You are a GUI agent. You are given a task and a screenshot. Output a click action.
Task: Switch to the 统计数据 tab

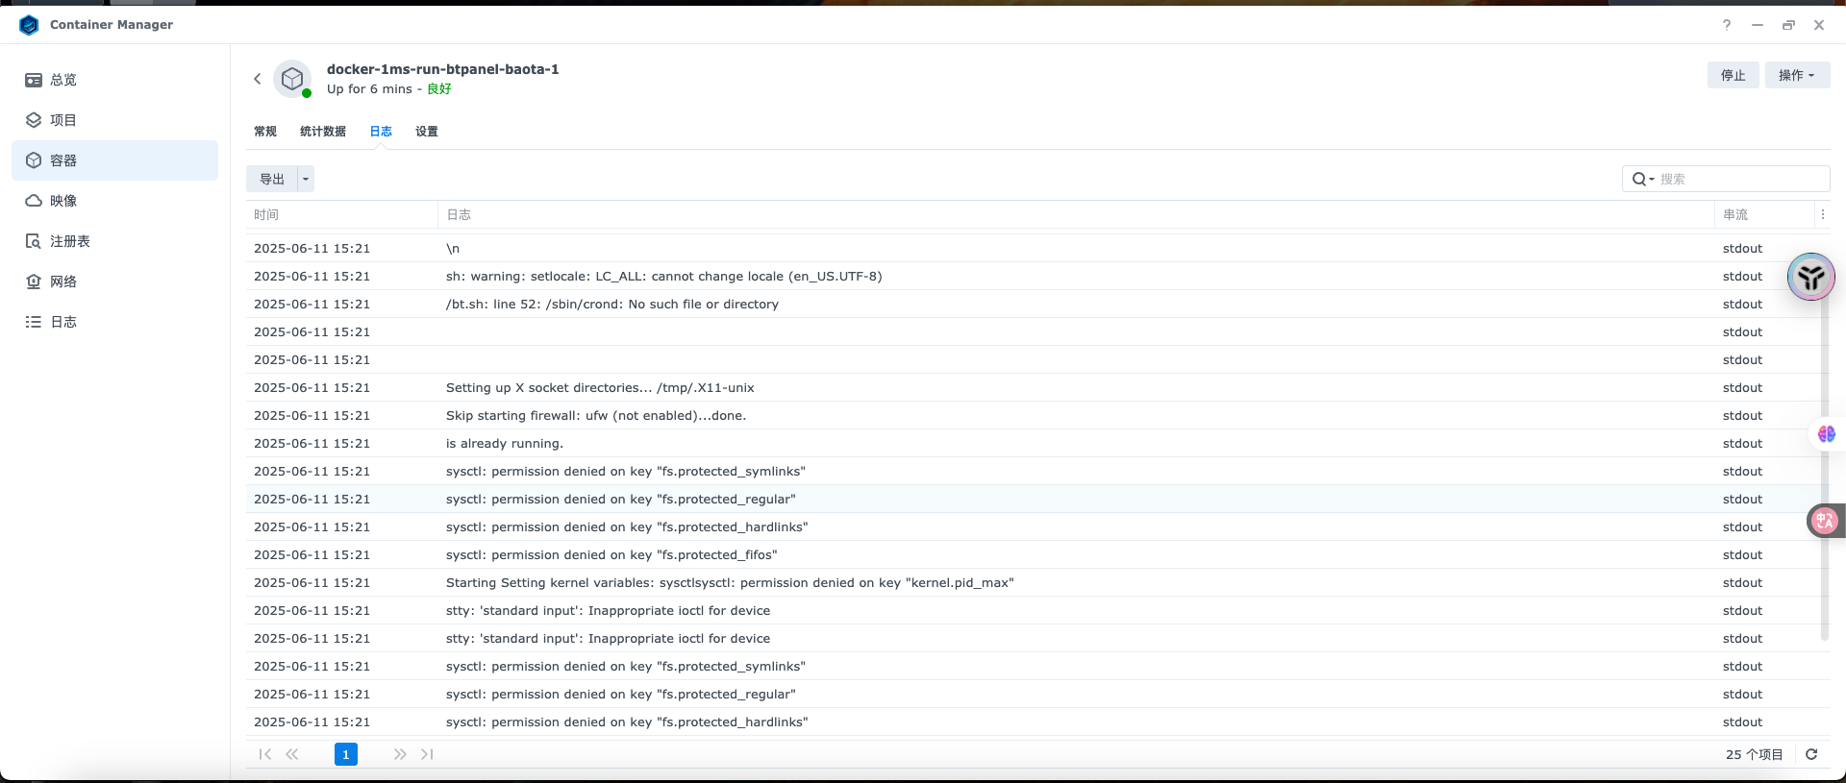pos(323,132)
